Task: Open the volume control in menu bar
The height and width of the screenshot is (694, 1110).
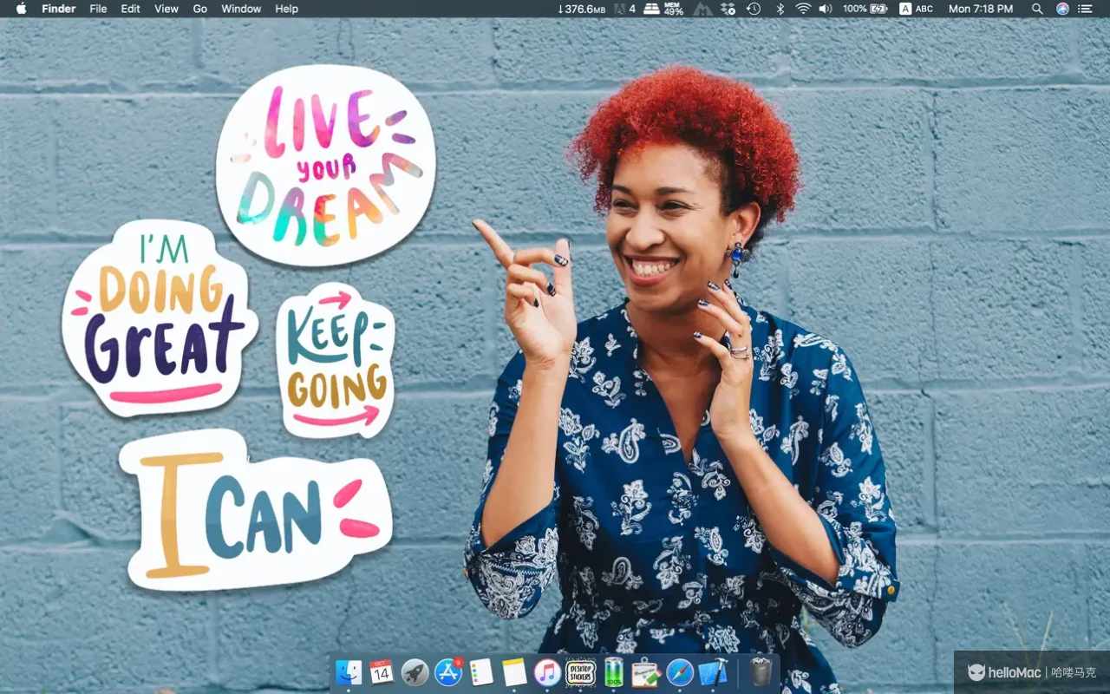Action: click(825, 9)
